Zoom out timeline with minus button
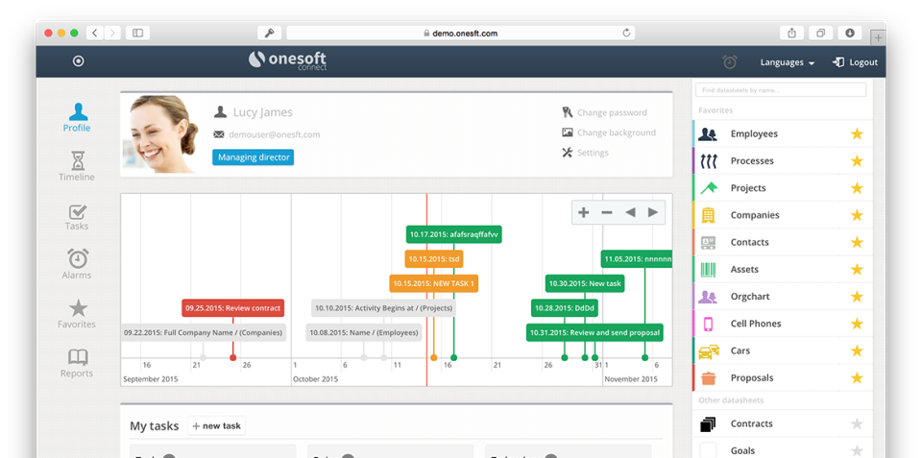Viewport: 922px width, 458px height. (607, 212)
